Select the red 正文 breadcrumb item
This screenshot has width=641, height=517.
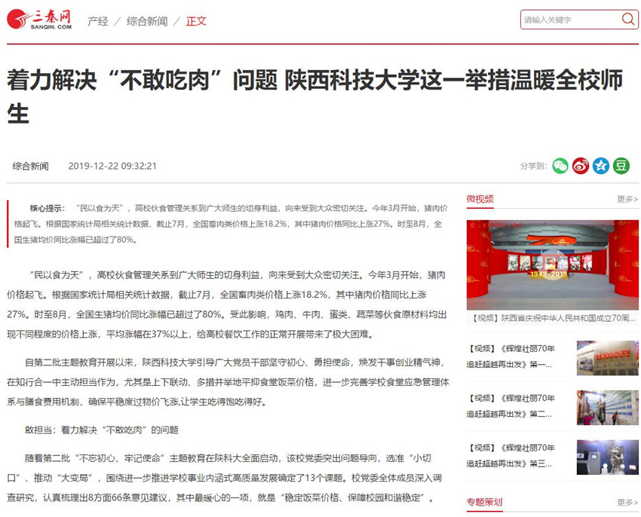coord(196,21)
